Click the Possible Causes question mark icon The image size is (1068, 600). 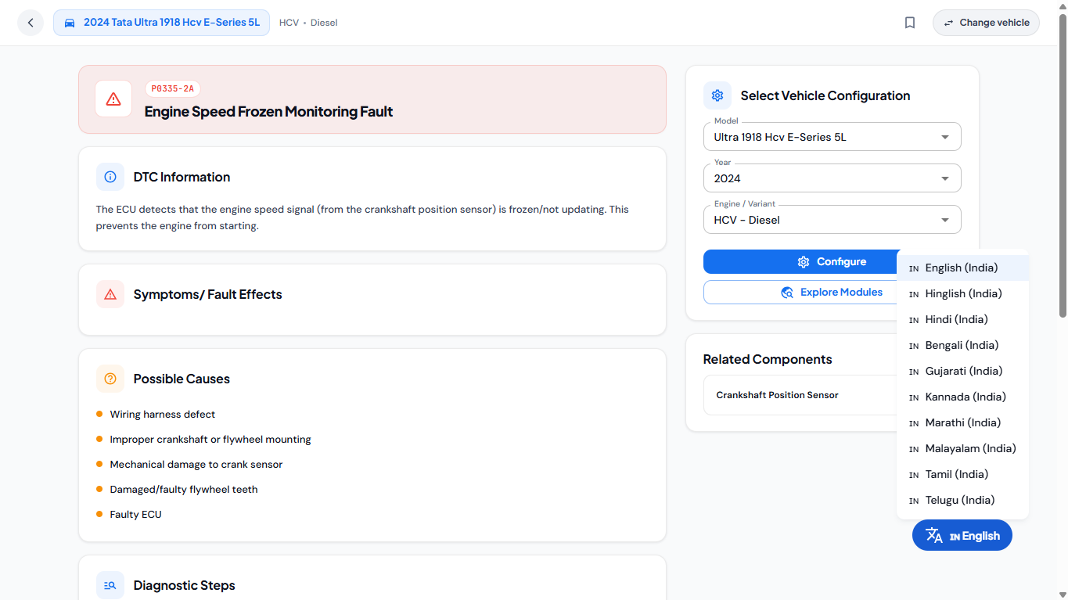click(110, 379)
